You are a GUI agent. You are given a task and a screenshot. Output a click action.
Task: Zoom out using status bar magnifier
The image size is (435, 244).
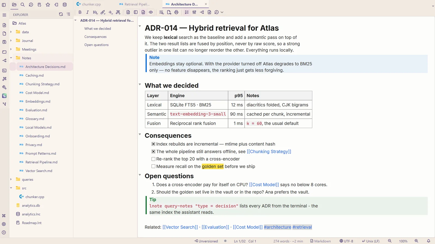coord(390,241)
